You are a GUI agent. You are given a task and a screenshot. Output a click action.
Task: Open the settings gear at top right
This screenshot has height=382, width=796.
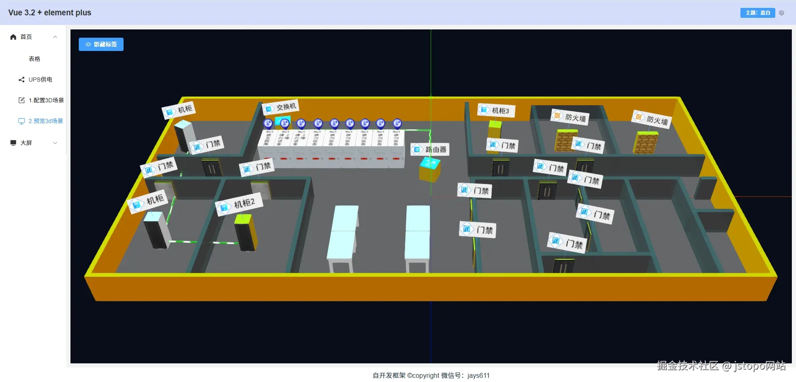[781, 13]
